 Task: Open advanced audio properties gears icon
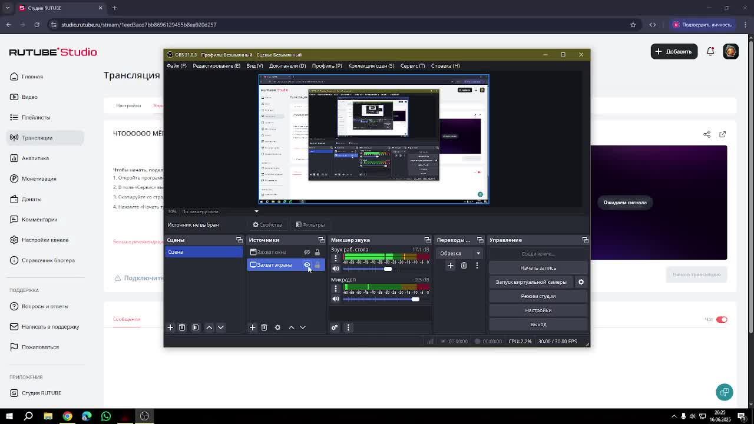335,327
